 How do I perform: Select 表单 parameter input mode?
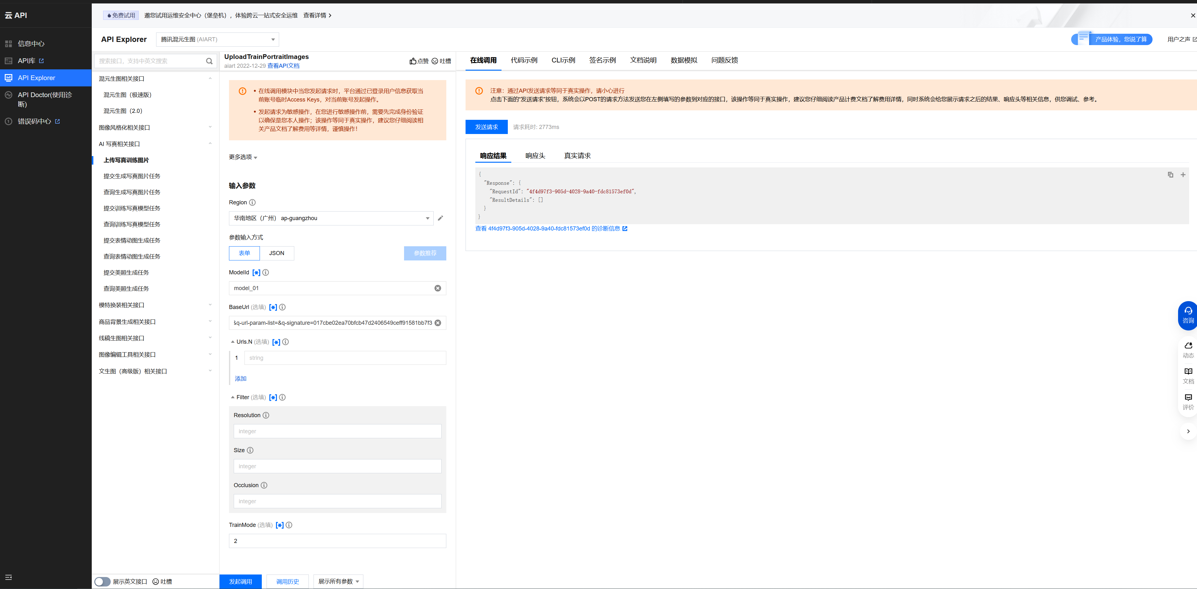[244, 253]
